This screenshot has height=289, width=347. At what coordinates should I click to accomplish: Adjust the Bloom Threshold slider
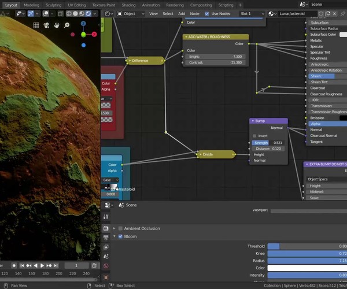pos(307,246)
